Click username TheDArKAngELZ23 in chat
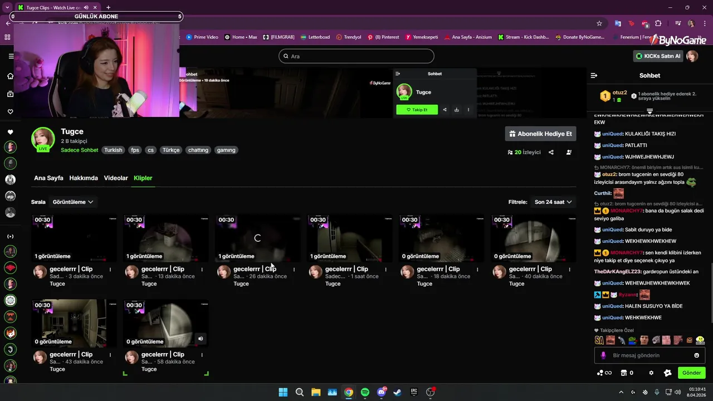Viewport: 713px width, 401px height. [x=618, y=272]
